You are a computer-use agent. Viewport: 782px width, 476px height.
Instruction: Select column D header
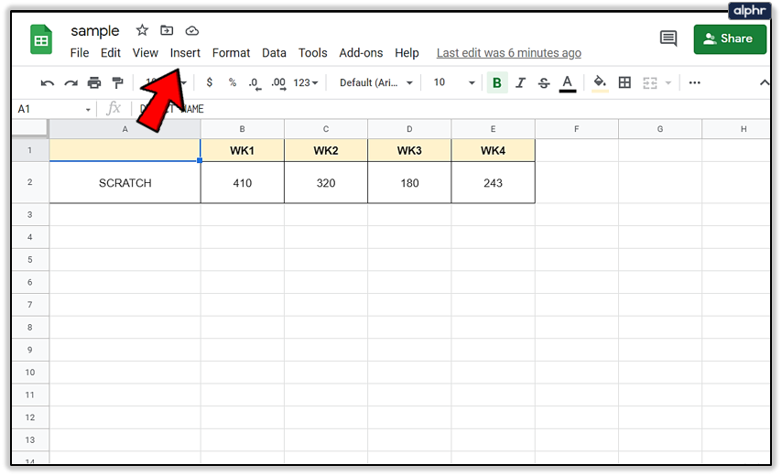[409, 129]
